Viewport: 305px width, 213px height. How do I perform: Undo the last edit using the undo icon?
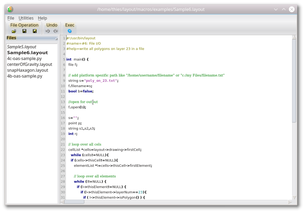(x=47, y=31)
